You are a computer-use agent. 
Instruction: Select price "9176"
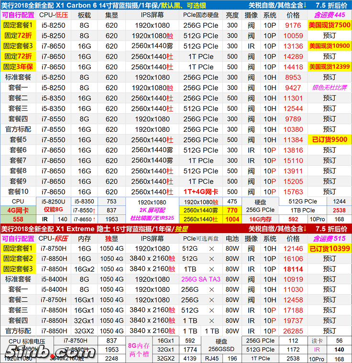tap(293, 25)
